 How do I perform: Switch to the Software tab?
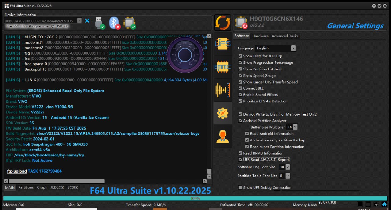242,36
